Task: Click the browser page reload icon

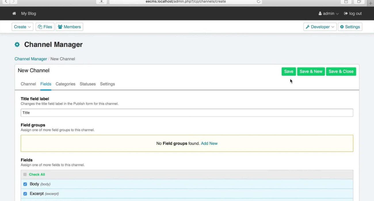Action: click(259, 1)
